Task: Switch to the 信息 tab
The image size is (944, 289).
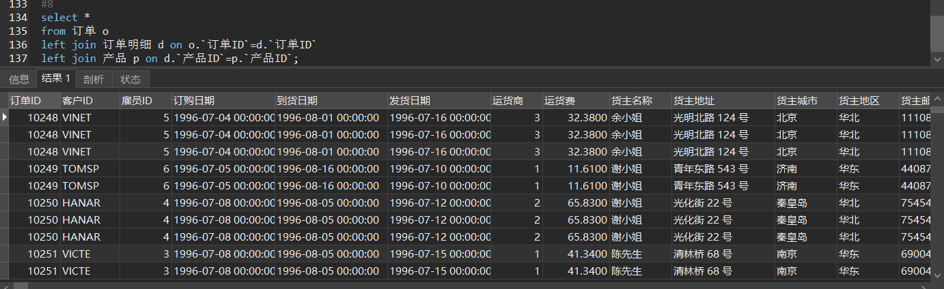Action: [18, 79]
